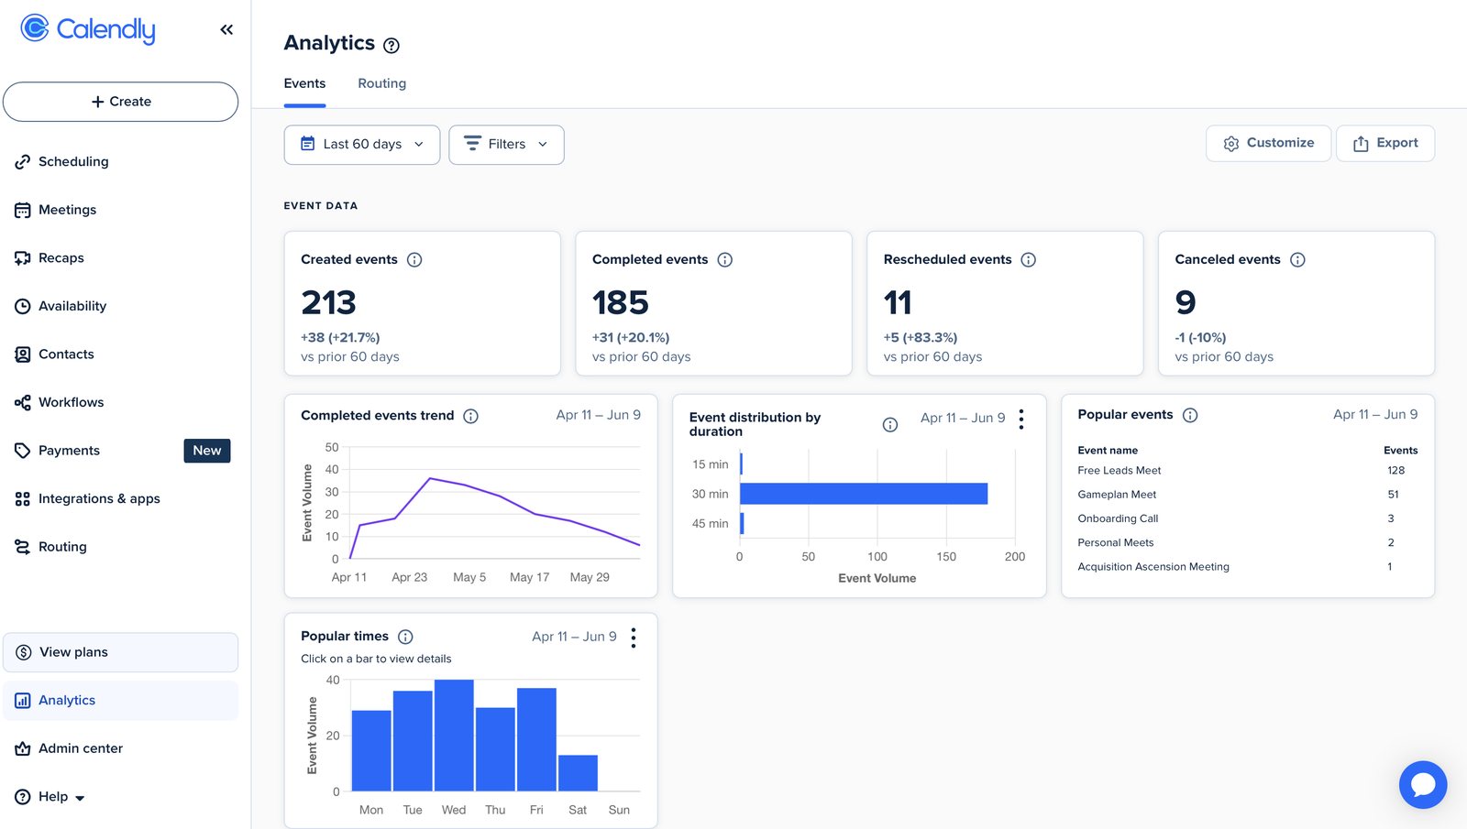Switch to the Routing tab
Screen dimensions: 1467x829
click(x=381, y=83)
